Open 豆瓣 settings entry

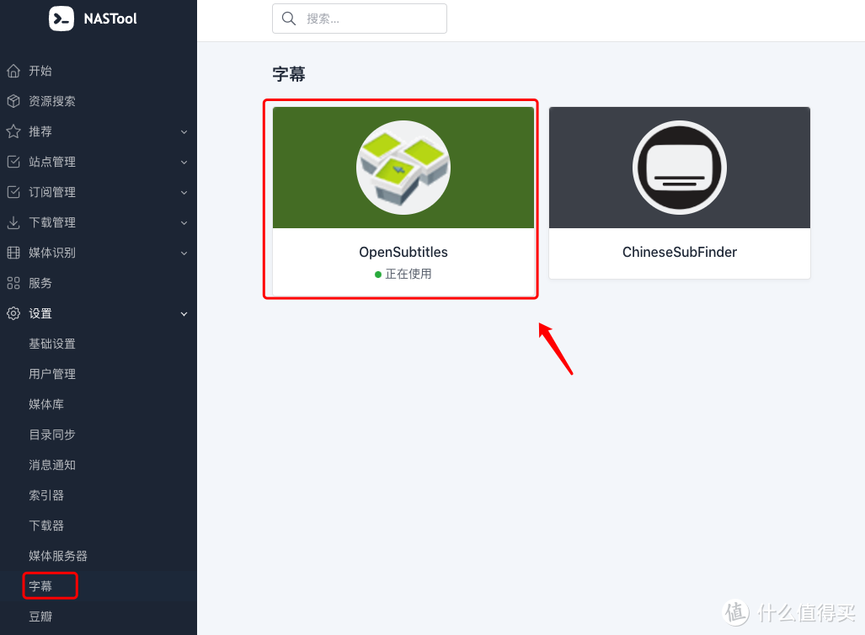point(40,616)
